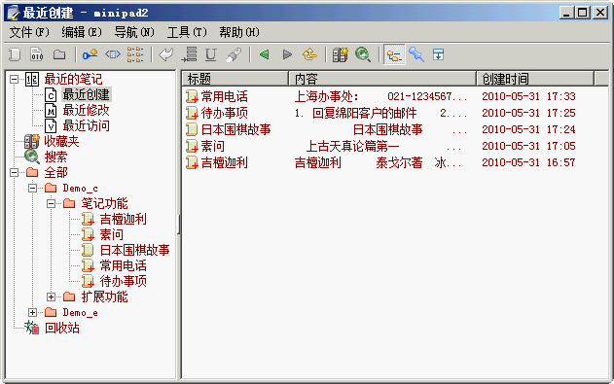Click the green search magnifier toolbar icon
Image resolution: width=614 pixels, height=384 pixels.
(363, 54)
